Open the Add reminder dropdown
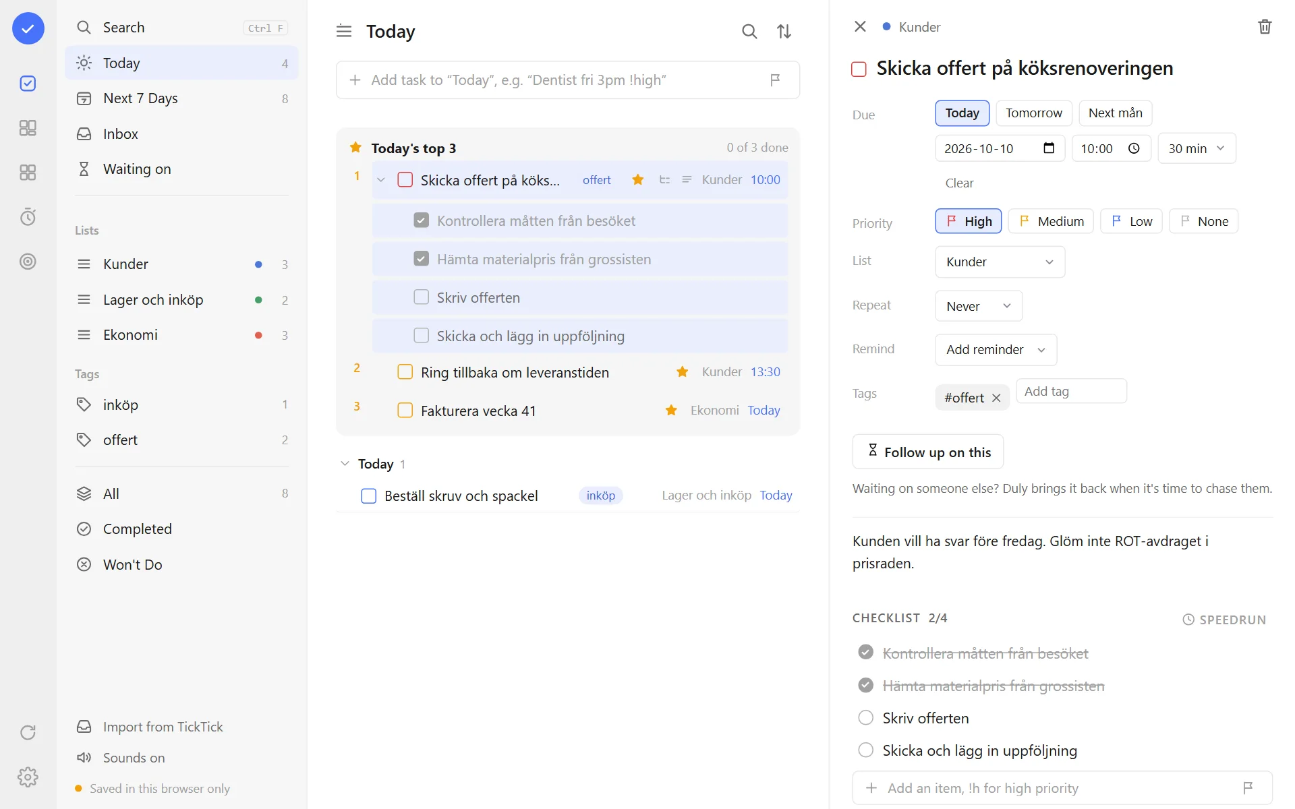1295x809 pixels. coord(996,350)
